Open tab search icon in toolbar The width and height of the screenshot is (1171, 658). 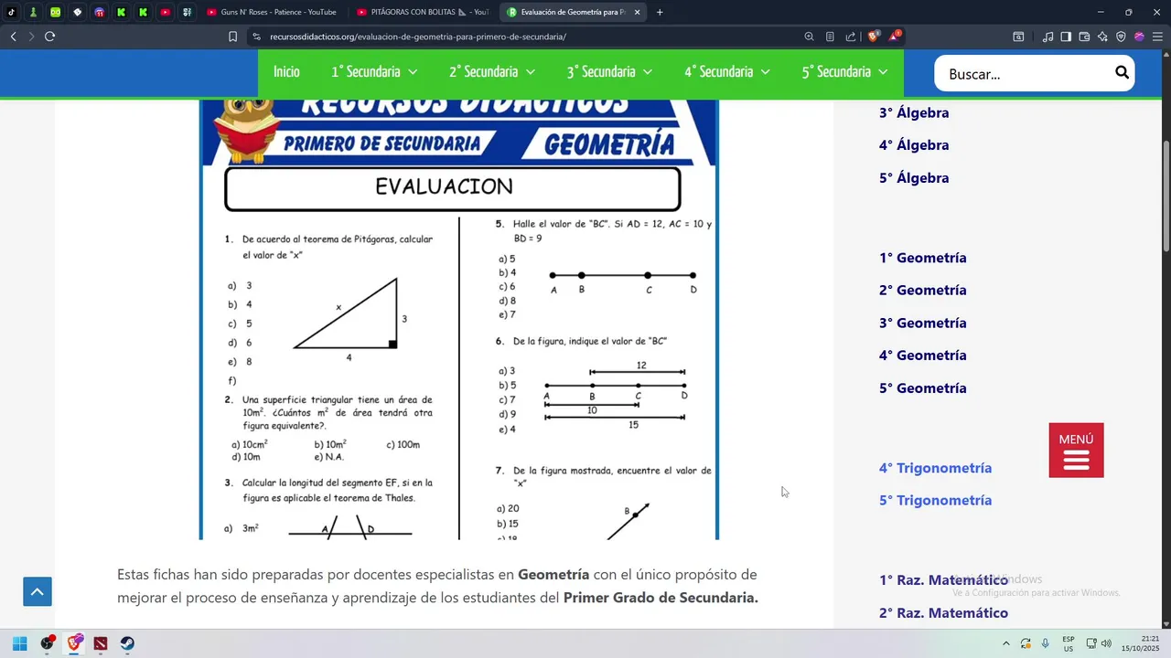pos(1018,37)
